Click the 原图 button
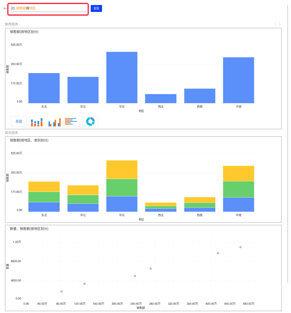 19,121
